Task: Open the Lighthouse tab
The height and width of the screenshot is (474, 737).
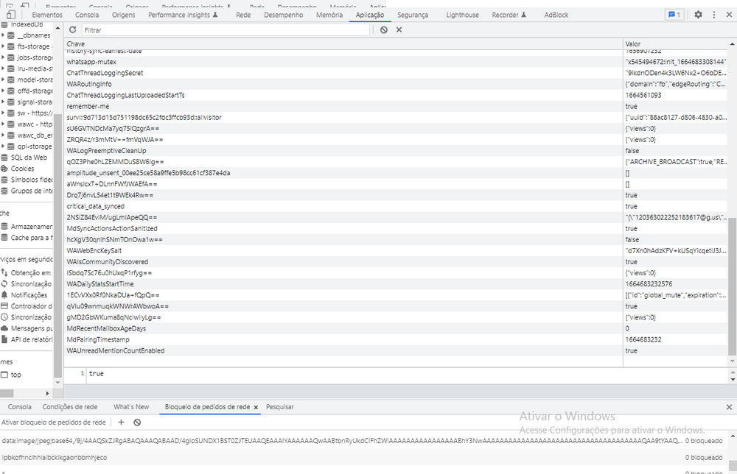Action: (x=463, y=15)
